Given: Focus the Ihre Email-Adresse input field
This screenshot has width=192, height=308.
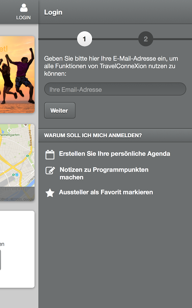Looking at the screenshot, I should click(115, 89).
